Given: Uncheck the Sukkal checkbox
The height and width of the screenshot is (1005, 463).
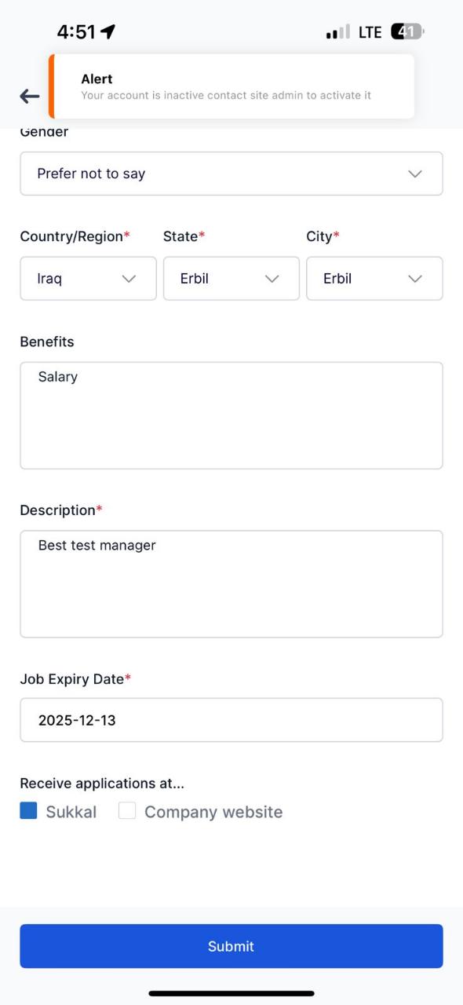Looking at the screenshot, I should (28, 810).
